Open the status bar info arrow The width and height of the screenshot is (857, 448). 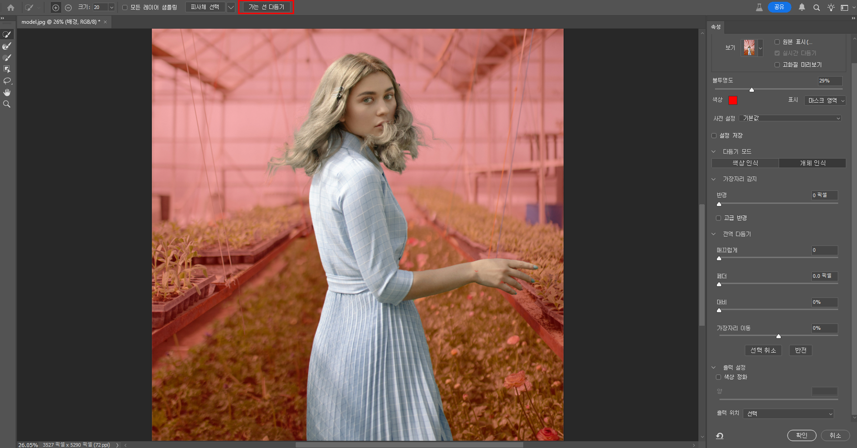(x=117, y=445)
